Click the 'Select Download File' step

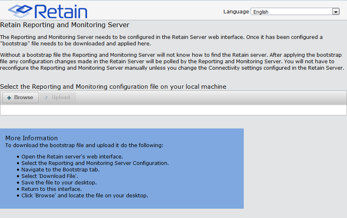[50, 176]
